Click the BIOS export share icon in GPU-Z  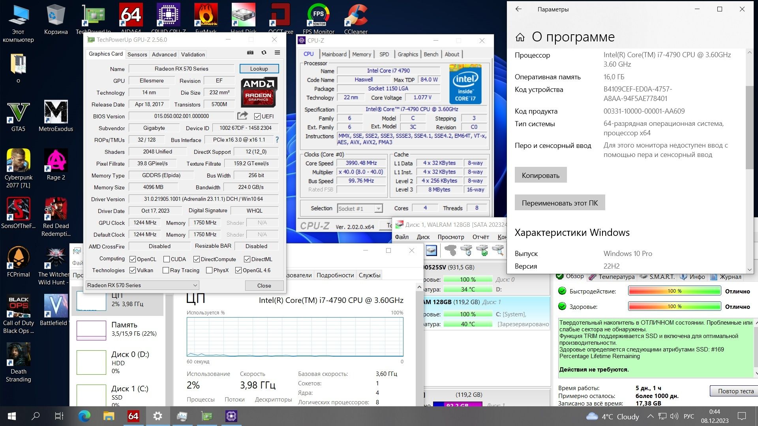(242, 116)
